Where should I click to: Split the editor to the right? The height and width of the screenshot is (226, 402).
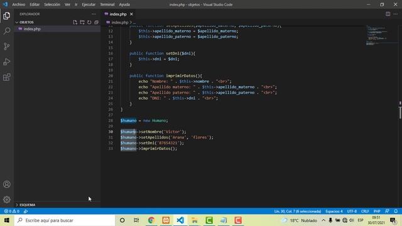(x=388, y=14)
